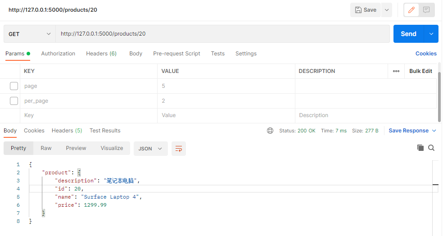Open the Tests tab
The width and height of the screenshot is (443, 236).
point(217,54)
